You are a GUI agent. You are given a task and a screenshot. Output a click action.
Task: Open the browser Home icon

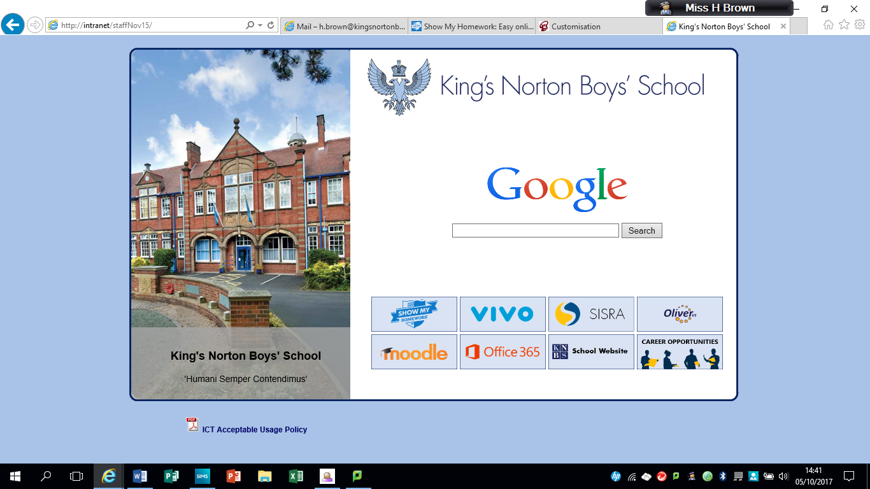(x=829, y=25)
